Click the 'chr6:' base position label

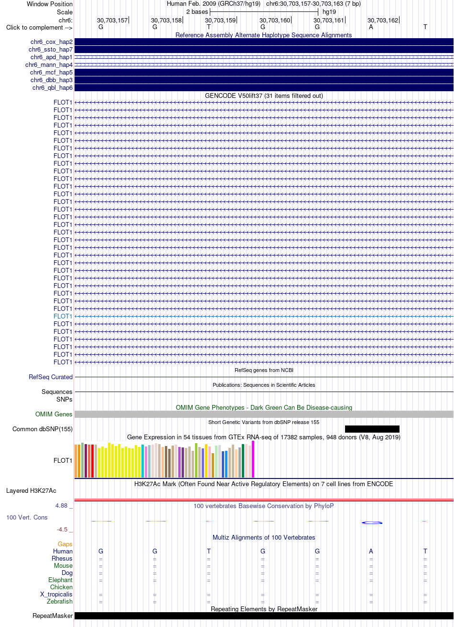[65, 21]
